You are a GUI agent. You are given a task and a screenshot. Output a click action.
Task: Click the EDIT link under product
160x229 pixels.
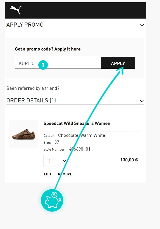(x=48, y=174)
